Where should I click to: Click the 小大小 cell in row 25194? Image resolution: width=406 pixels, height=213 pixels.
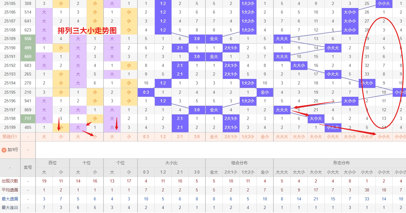point(367,83)
